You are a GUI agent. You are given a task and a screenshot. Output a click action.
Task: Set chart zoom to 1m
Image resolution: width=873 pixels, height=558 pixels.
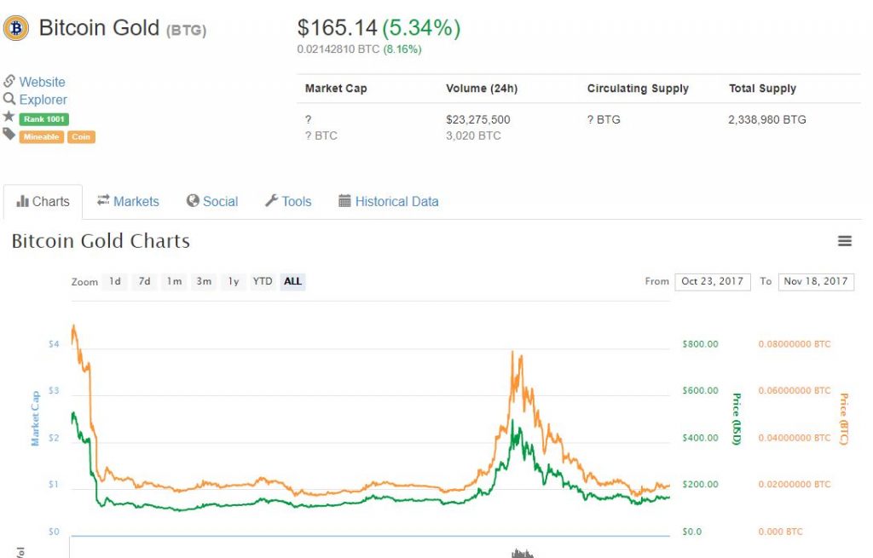pos(174,281)
